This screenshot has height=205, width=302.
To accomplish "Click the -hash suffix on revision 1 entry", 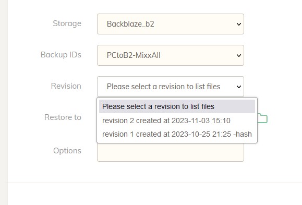I will [x=243, y=134].
